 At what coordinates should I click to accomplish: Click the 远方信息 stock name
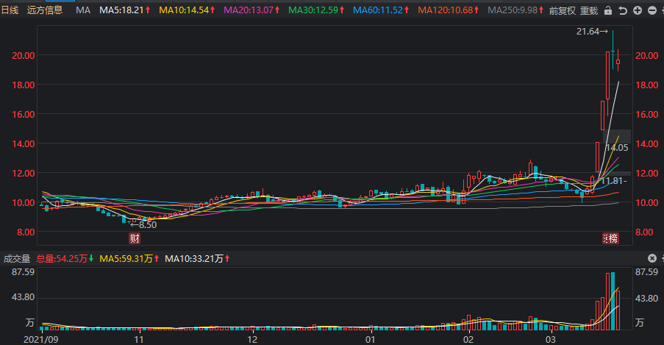click(45, 10)
